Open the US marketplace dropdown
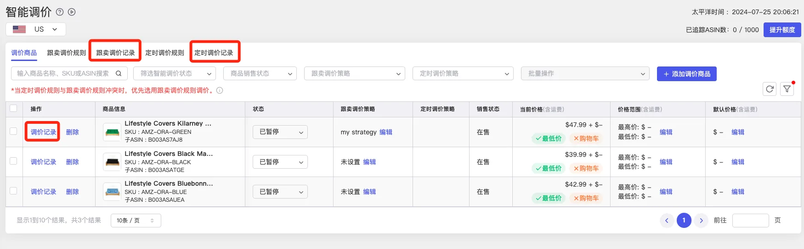804x249 pixels. click(x=36, y=29)
